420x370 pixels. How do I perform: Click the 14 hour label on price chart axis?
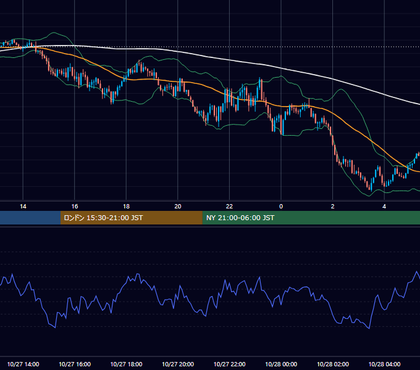coord(23,207)
